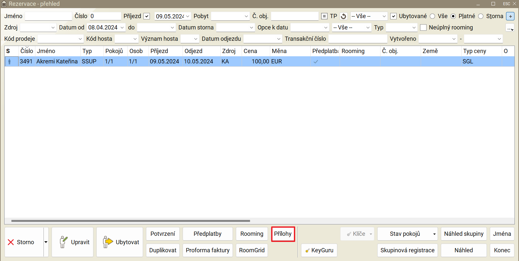This screenshot has width=519, height=261.
Task: Open KeyGuru key tool
Action: pos(319,250)
